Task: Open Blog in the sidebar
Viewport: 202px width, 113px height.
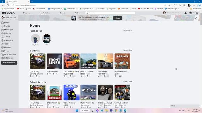Action: point(5,51)
